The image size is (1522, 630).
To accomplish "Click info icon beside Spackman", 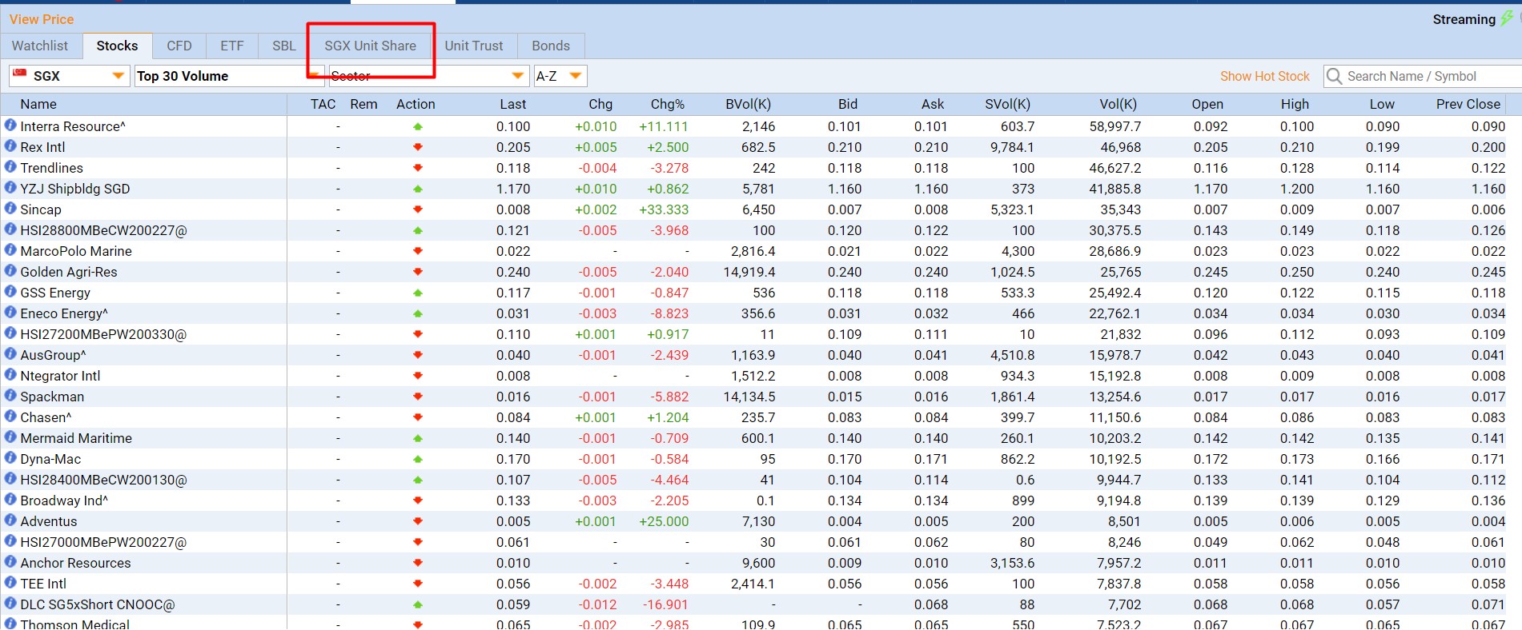I will [10, 396].
